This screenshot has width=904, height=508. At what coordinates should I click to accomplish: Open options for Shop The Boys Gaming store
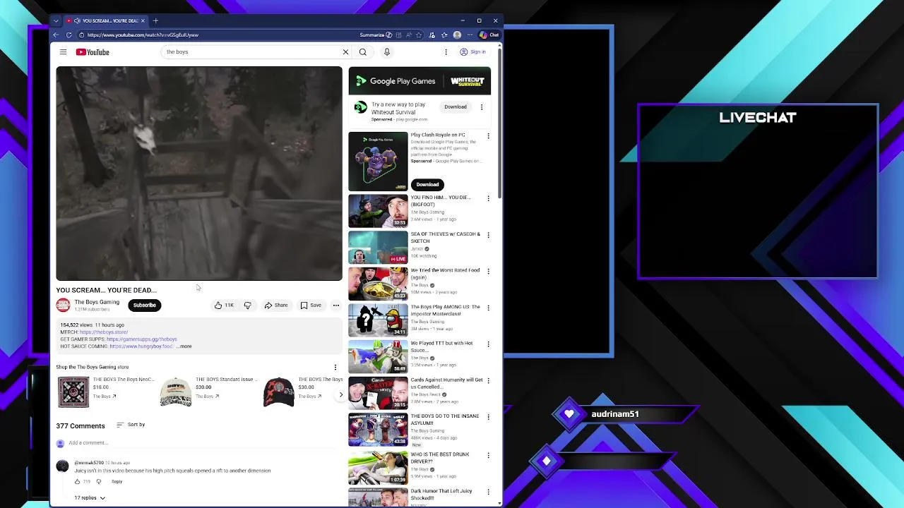coord(335,367)
